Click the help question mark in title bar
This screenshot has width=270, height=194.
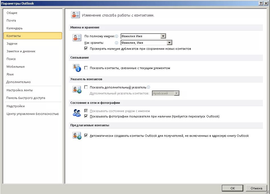click(x=261, y=3)
